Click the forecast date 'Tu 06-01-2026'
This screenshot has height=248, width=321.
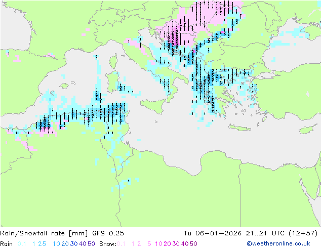coord(213,233)
